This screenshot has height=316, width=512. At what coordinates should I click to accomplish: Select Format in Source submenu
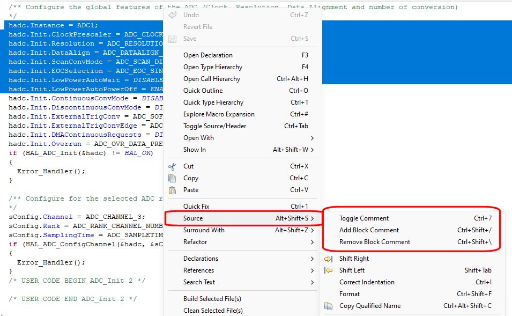click(412, 294)
